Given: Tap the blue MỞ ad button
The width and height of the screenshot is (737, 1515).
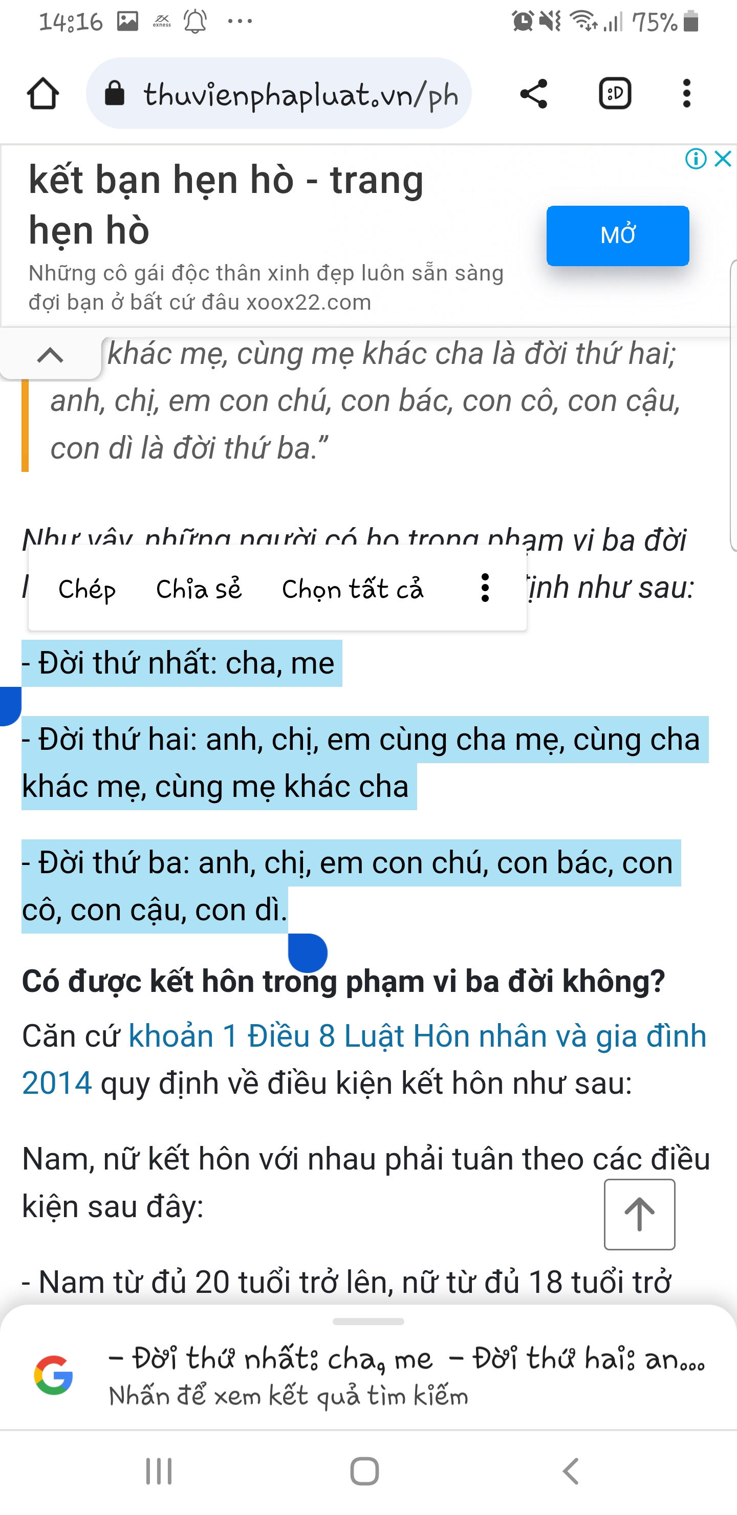Looking at the screenshot, I should [x=618, y=235].
